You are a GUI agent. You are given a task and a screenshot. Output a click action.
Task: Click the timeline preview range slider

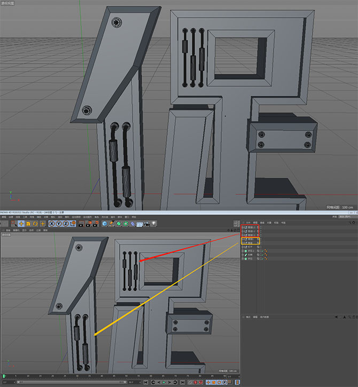pyautogui.click(x=72, y=382)
